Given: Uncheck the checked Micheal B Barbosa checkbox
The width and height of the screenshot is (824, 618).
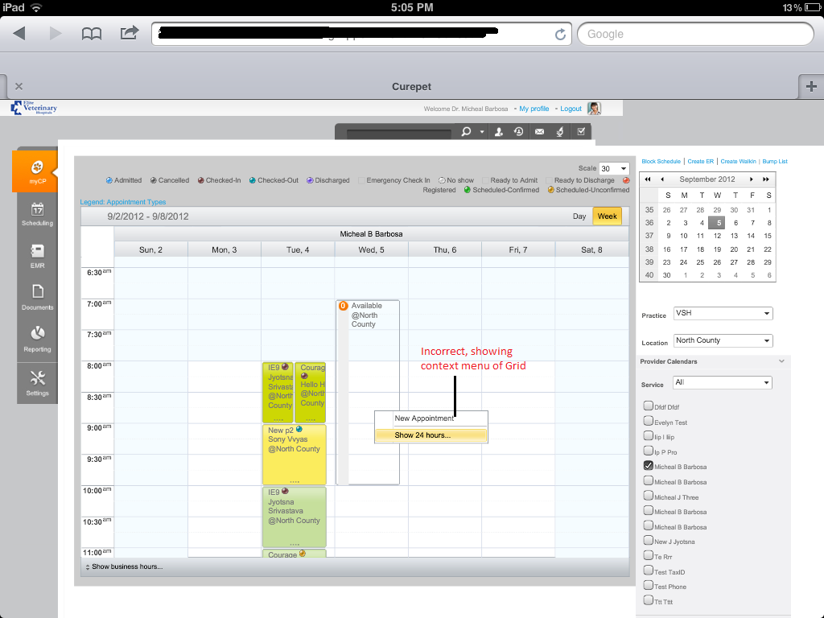Looking at the screenshot, I should point(648,466).
